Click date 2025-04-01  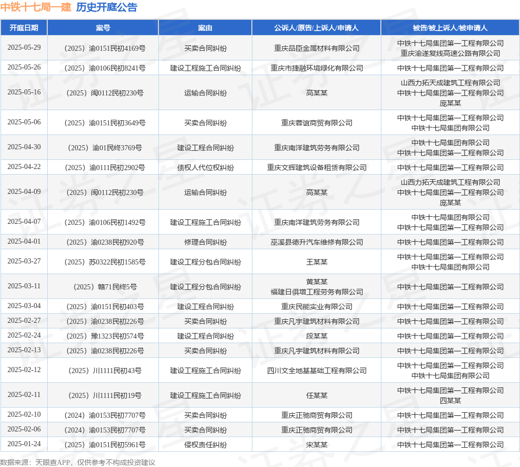(x=24, y=241)
